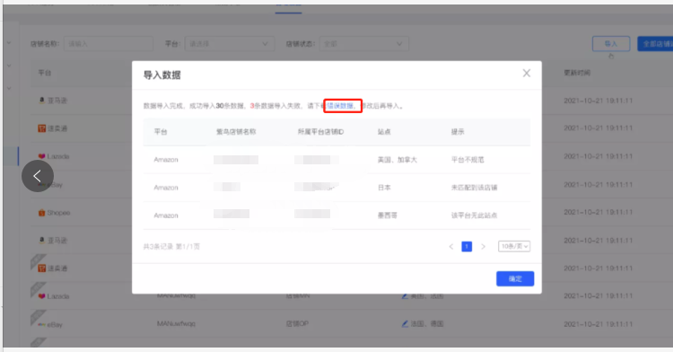Open the 平台 filter dropdown
The image size is (673, 352).
click(229, 44)
